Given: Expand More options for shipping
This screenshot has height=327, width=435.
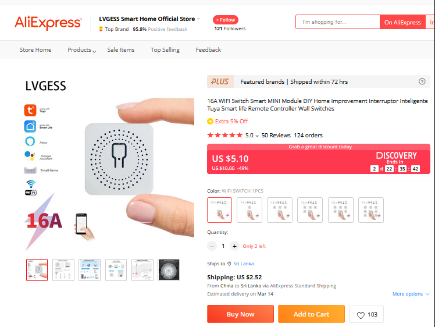Looking at the screenshot, I should pyautogui.click(x=411, y=294).
